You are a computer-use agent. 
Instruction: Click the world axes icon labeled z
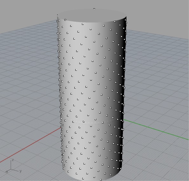click(12, 160)
